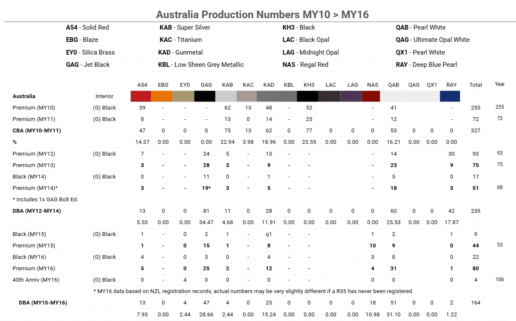Click the page title Australia Production Numbers
This screenshot has height=321, width=516.
[x=262, y=15]
